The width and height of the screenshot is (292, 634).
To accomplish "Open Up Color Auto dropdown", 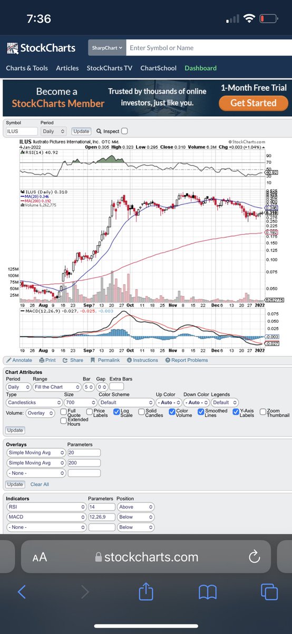I will coord(168,403).
